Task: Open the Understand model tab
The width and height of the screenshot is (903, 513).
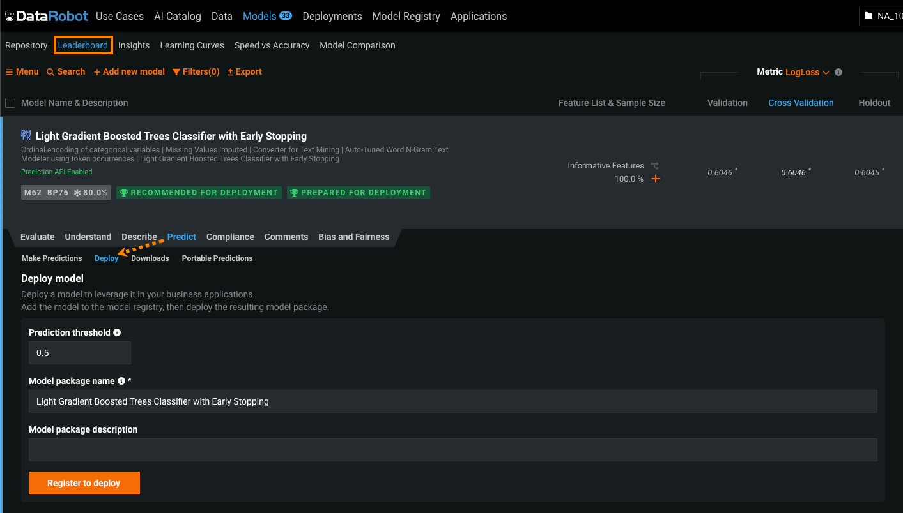Action: click(88, 237)
